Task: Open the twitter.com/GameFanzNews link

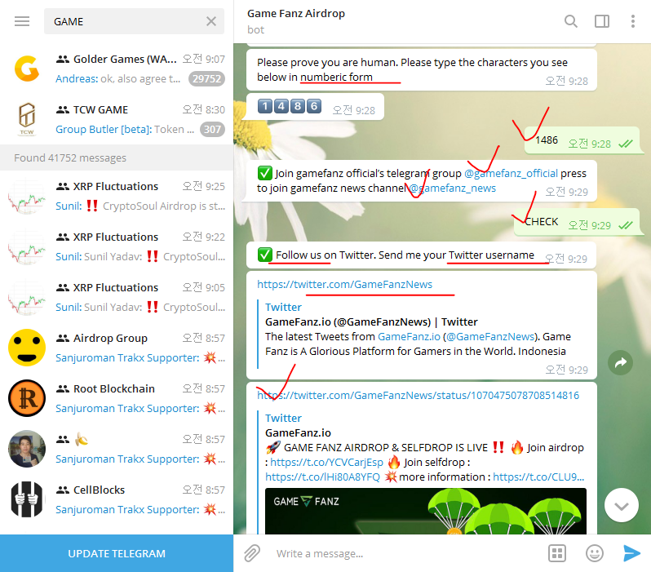Action: tap(344, 284)
